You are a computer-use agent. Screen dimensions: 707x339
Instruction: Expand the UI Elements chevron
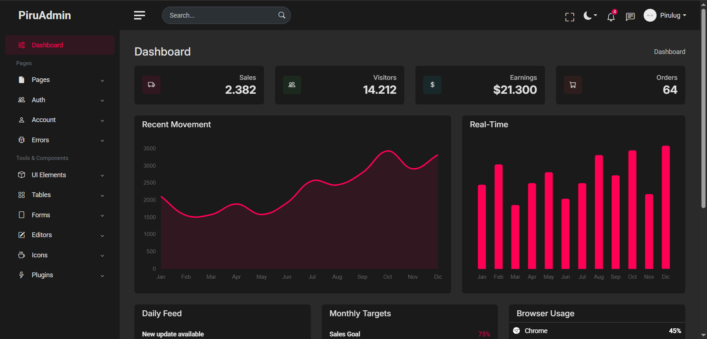tap(102, 175)
